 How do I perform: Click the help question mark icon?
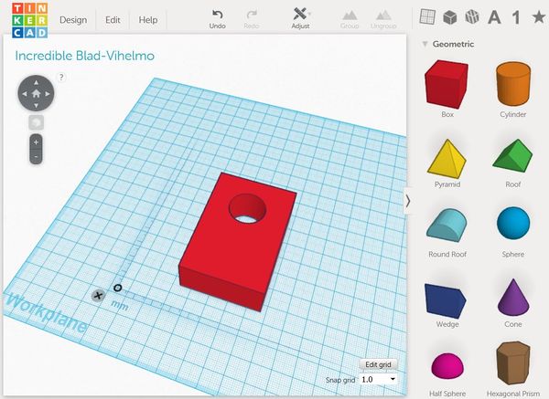point(61,78)
